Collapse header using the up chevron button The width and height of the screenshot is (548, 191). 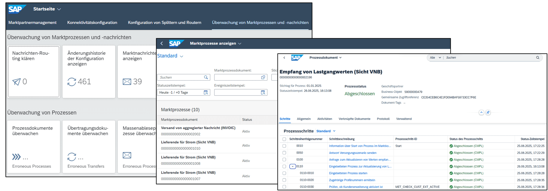(x=481, y=113)
